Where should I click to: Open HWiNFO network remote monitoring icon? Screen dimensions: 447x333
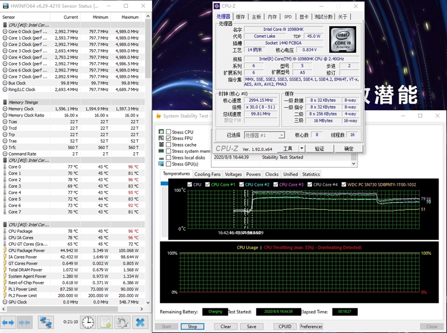[46, 322]
